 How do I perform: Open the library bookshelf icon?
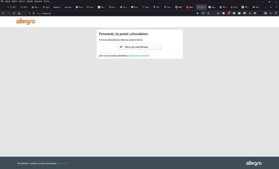(218, 13)
